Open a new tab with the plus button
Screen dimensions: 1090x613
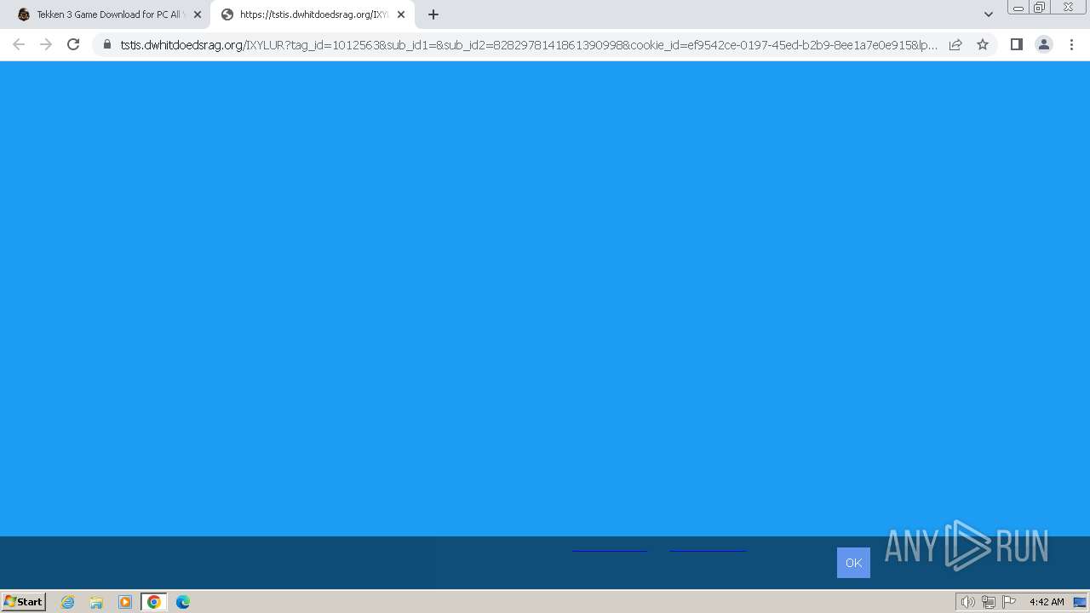(x=433, y=14)
